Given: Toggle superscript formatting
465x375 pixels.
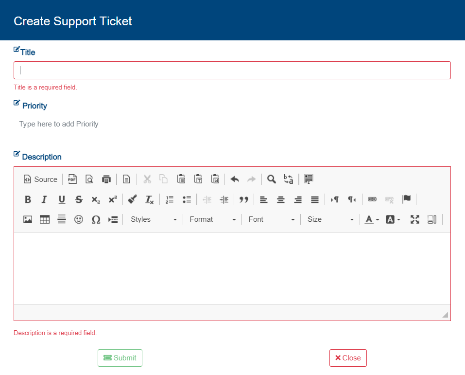Looking at the screenshot, I should pyautogui.click(x=113, y=199).
